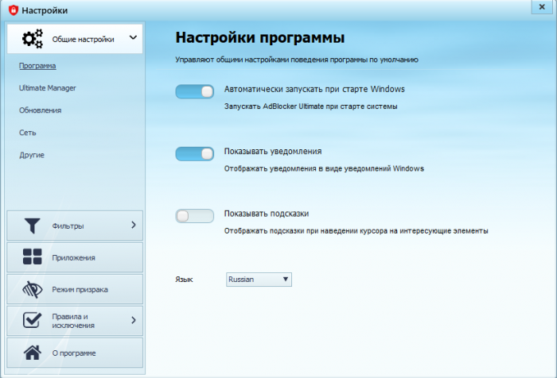Click the grid icon for Приложения

(32, 257)
